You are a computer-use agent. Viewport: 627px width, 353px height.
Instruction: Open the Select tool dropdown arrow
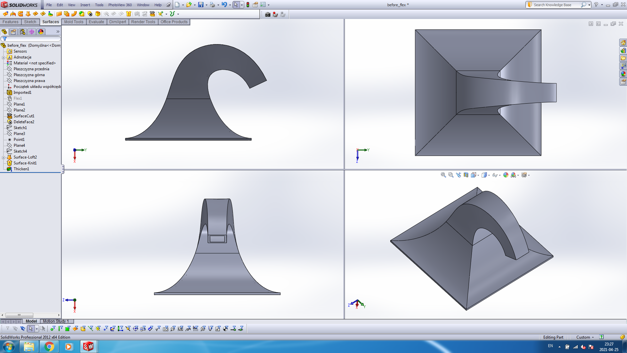click(242, 5)
